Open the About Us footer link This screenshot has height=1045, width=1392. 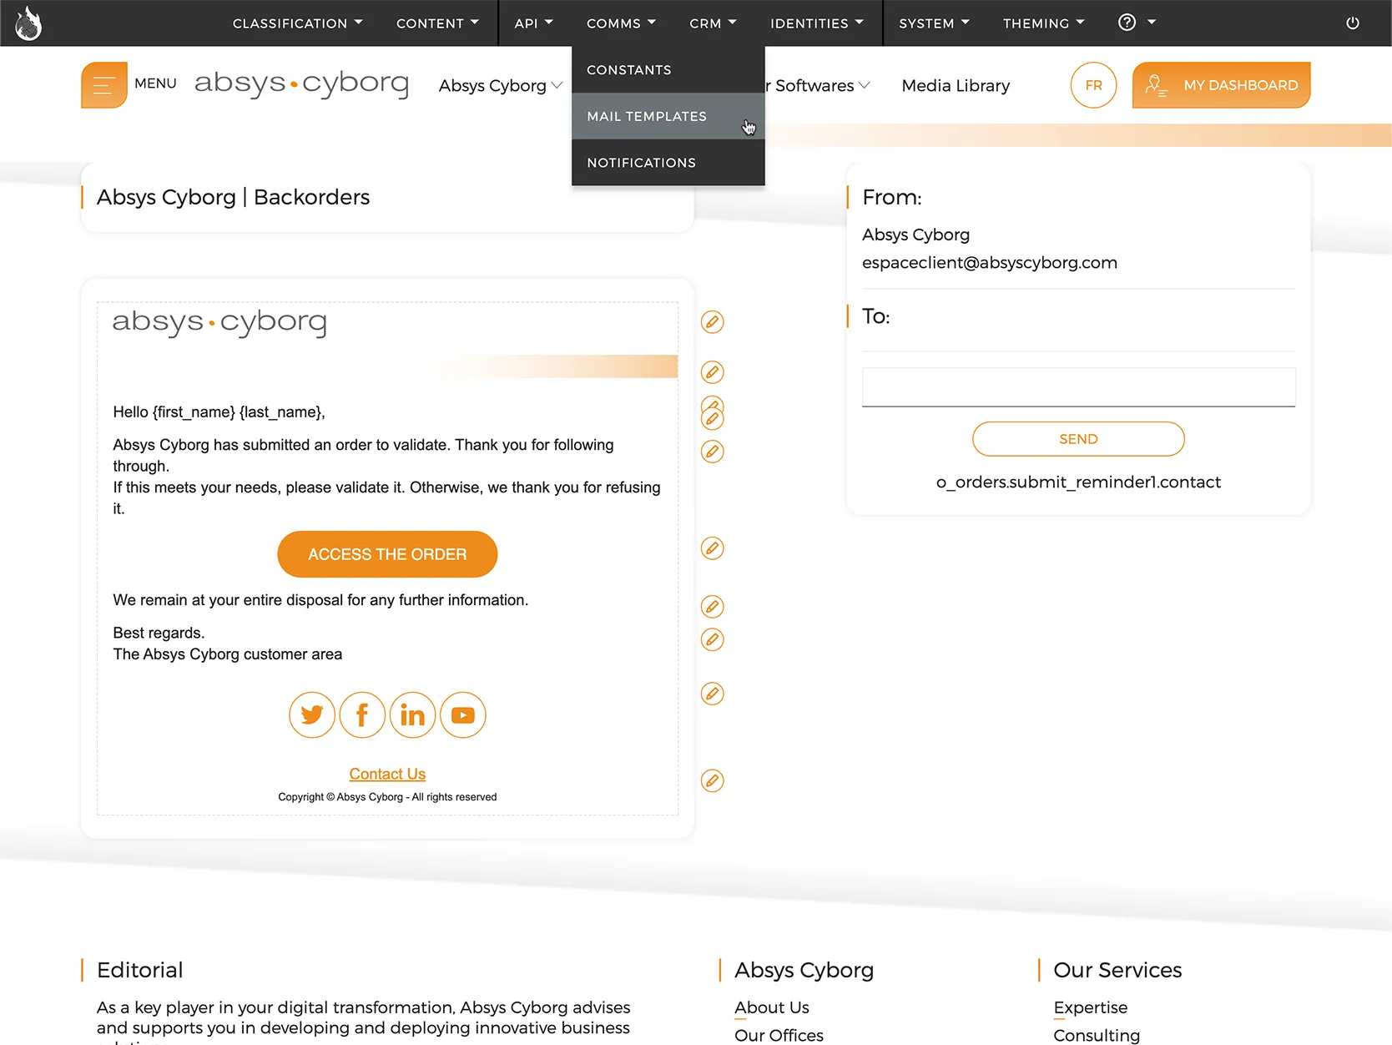point(772,1007)
